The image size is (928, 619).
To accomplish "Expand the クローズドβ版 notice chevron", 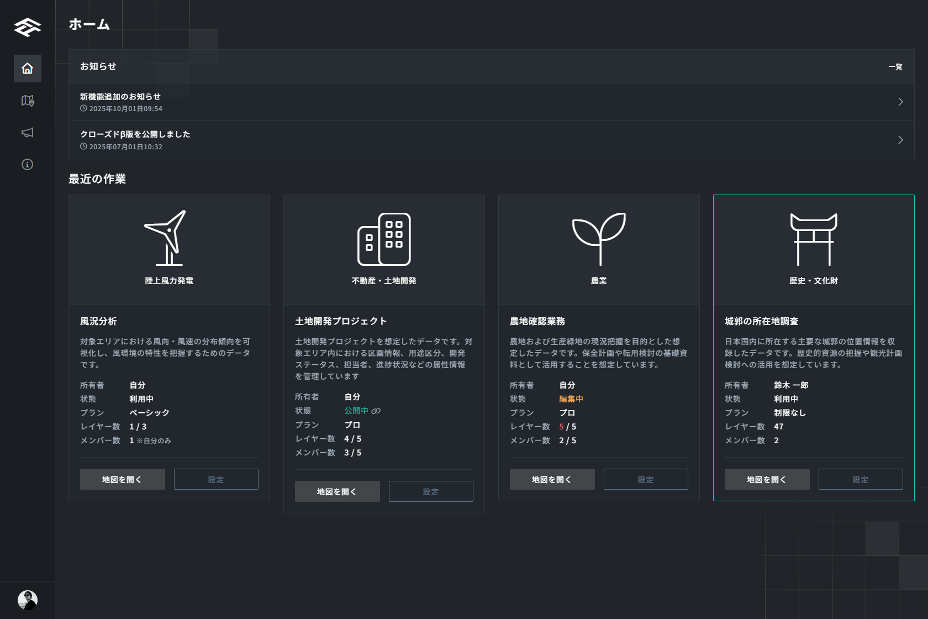I will click(900, 140).
